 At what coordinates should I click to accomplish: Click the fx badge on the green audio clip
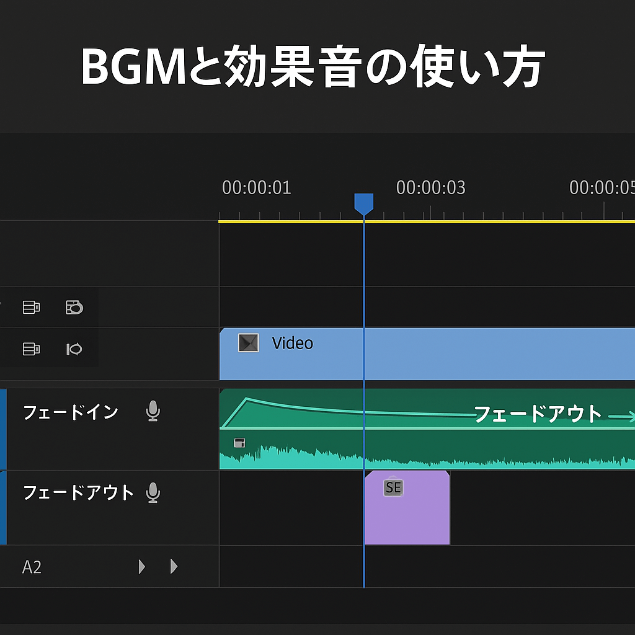(240, 443)
